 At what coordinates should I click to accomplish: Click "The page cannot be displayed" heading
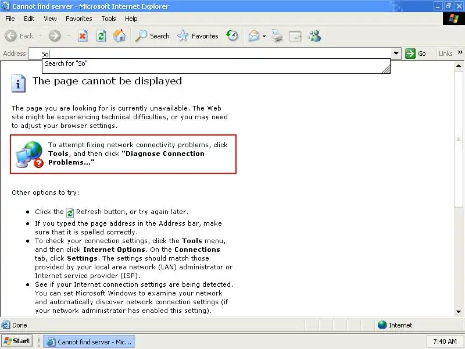click(x=107, y=81)
